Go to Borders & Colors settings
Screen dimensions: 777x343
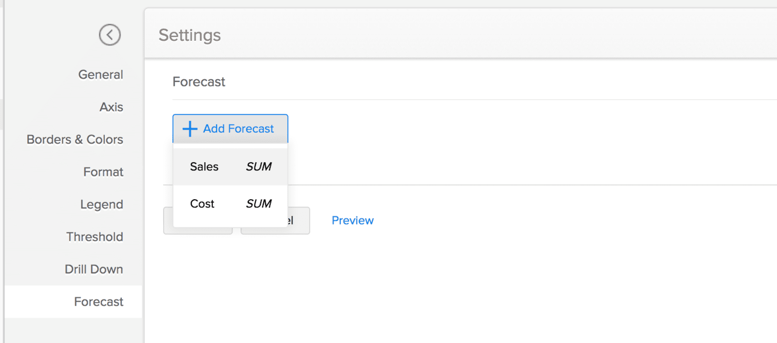pyautogui.click(x=74, y=139)
